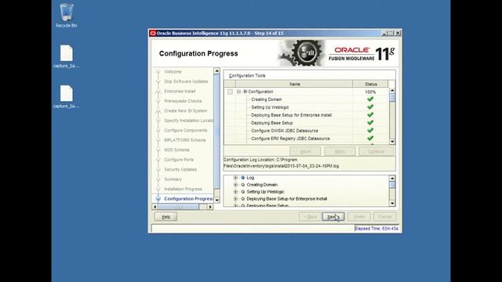Click the Enterprise Install step bullet

tap(158, 92)
